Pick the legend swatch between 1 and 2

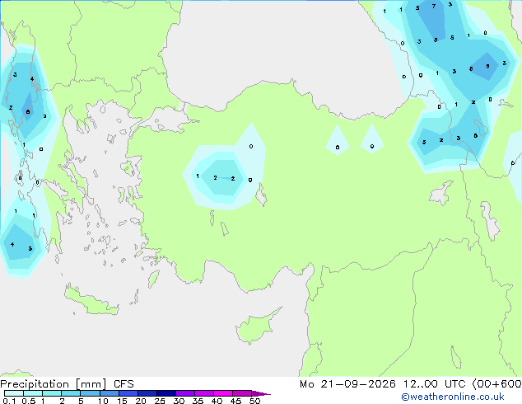[52, 393]
